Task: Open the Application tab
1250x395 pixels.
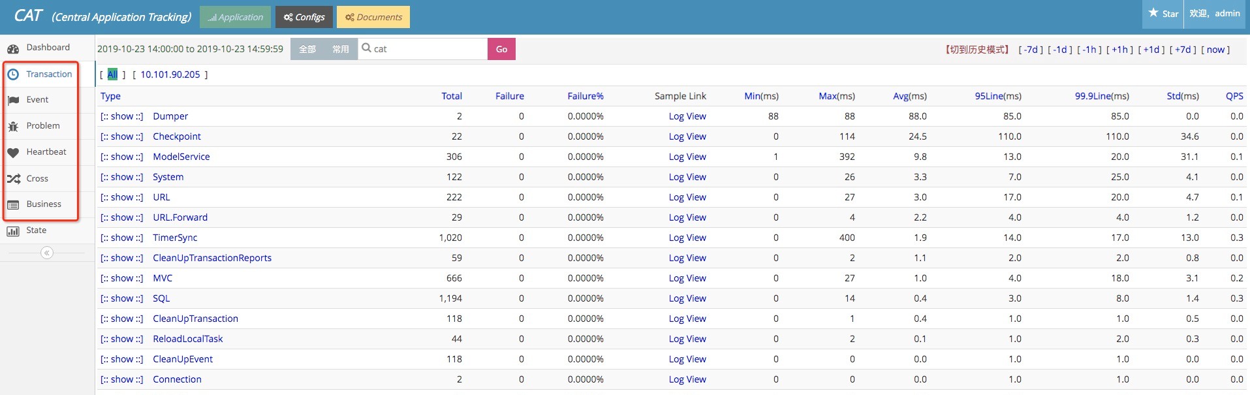Action: [235, 17]
